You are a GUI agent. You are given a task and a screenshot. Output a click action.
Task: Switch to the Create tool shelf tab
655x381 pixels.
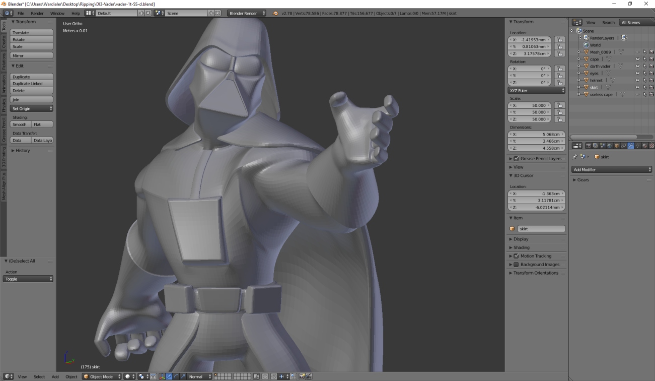click(x=4, y=42)
